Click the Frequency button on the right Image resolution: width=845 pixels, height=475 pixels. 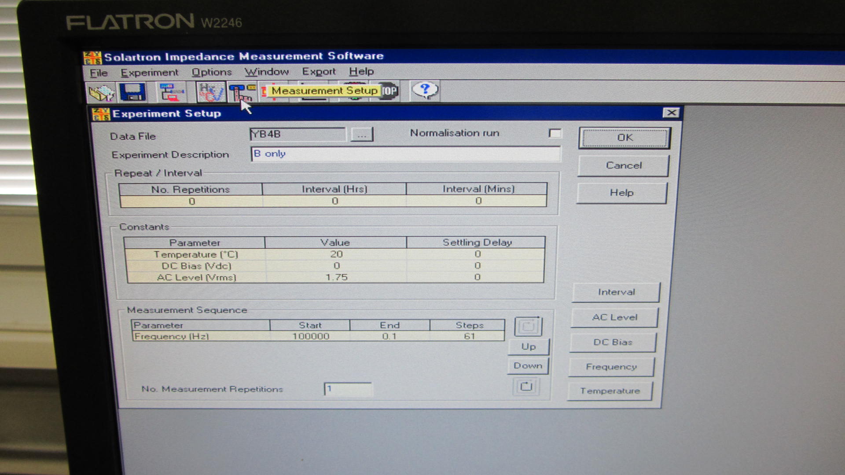tap(611, 366)
